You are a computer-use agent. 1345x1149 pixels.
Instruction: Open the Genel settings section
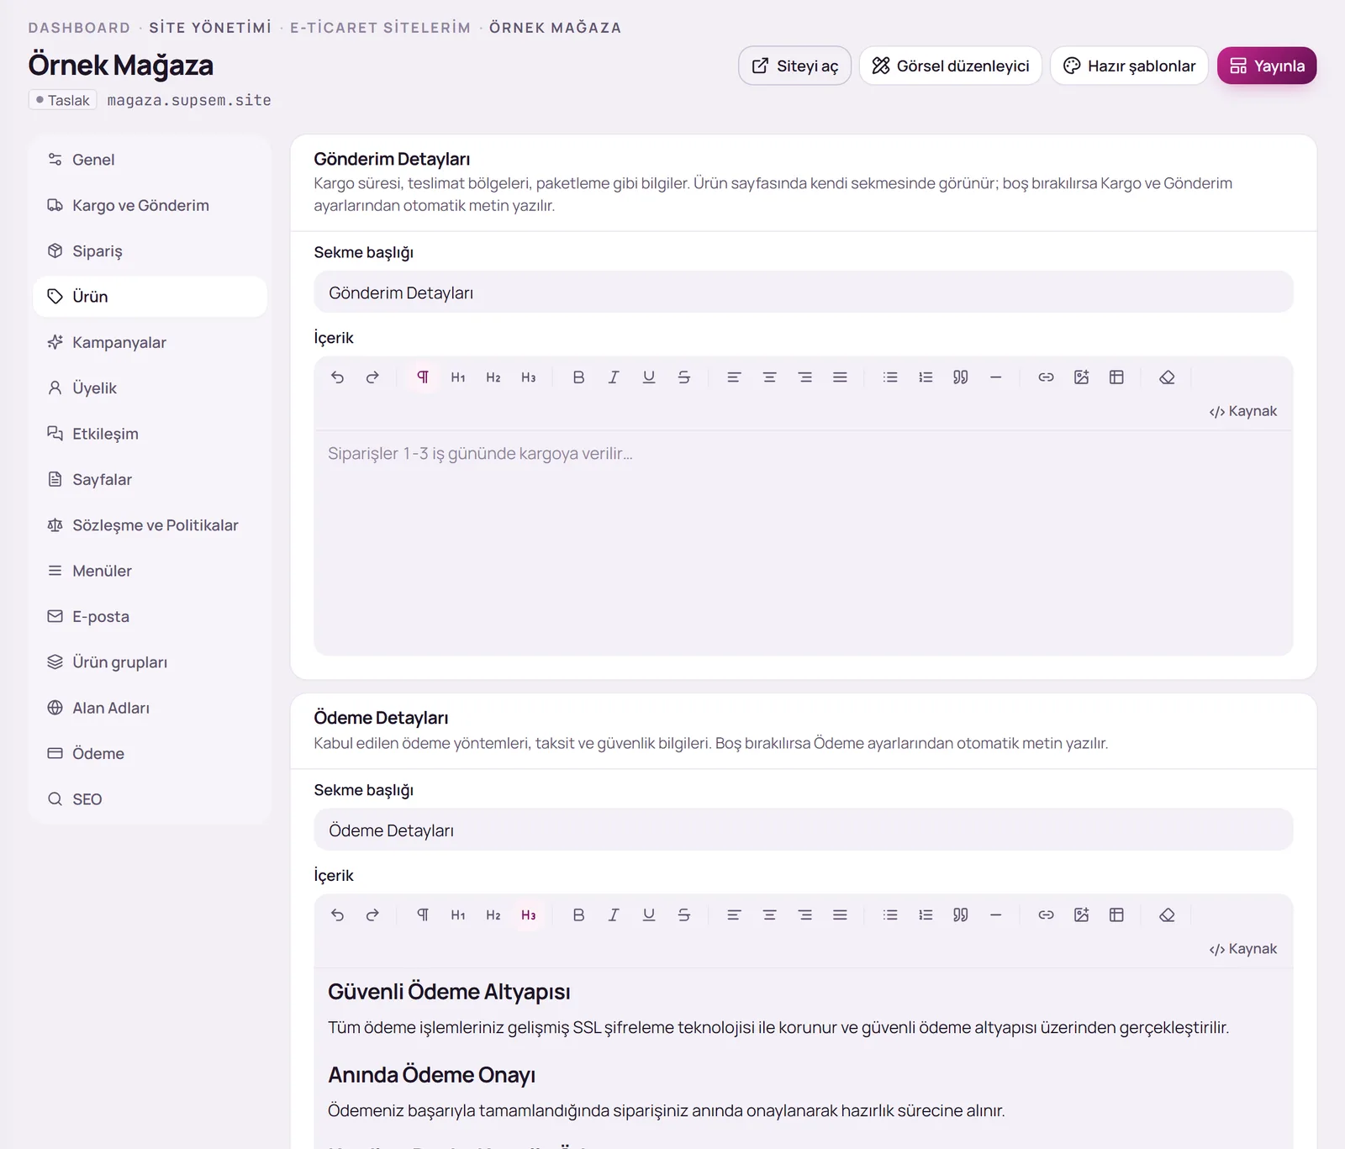point(150,160)
